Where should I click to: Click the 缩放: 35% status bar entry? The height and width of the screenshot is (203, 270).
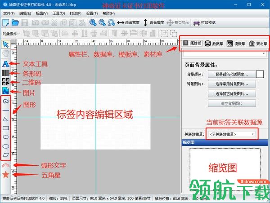tap(58, 199)
